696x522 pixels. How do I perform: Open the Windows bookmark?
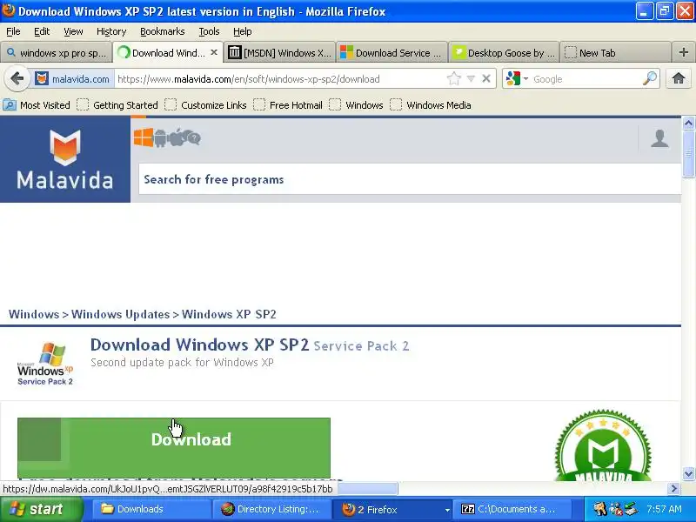pos(356,105)
